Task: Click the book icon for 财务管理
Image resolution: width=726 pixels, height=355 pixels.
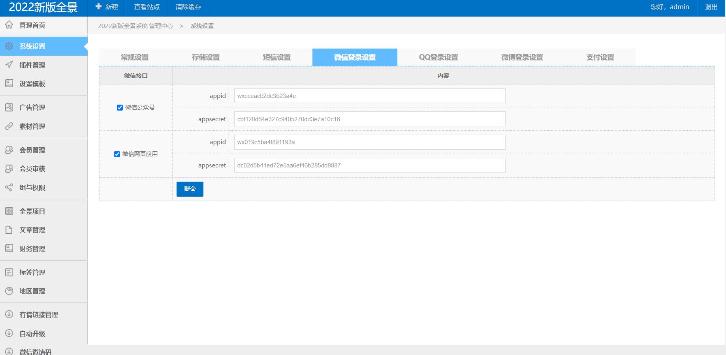Action: point(9,248)
